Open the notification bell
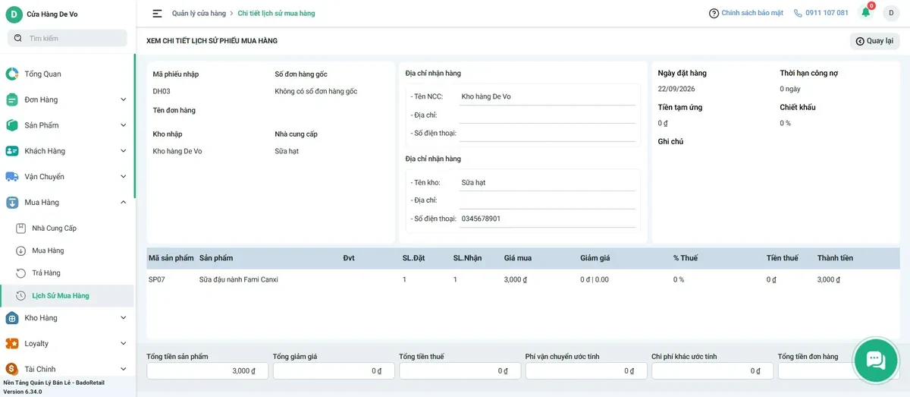Image resolution: width=910 pixels, height=397 pixels. [x=866, y=12]
